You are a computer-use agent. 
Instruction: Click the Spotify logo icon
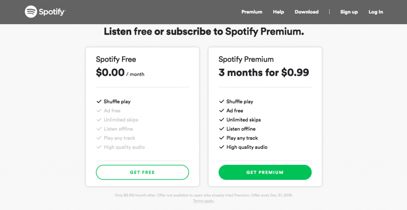click(31, 12)
